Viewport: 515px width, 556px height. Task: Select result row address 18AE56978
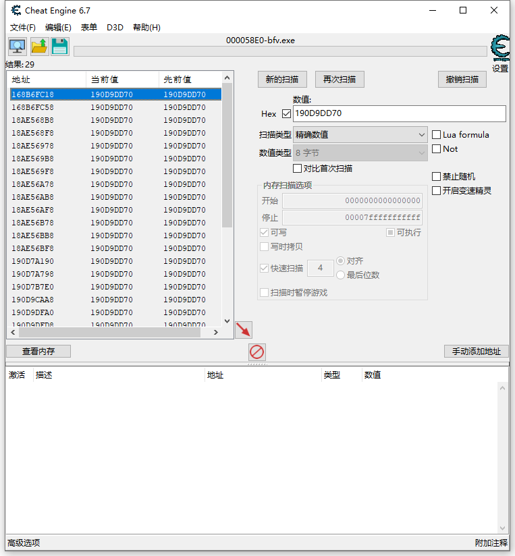coord(115,146)
